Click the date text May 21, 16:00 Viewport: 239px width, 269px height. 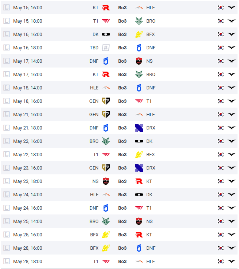pyautogui.click(x=27, y=115)
